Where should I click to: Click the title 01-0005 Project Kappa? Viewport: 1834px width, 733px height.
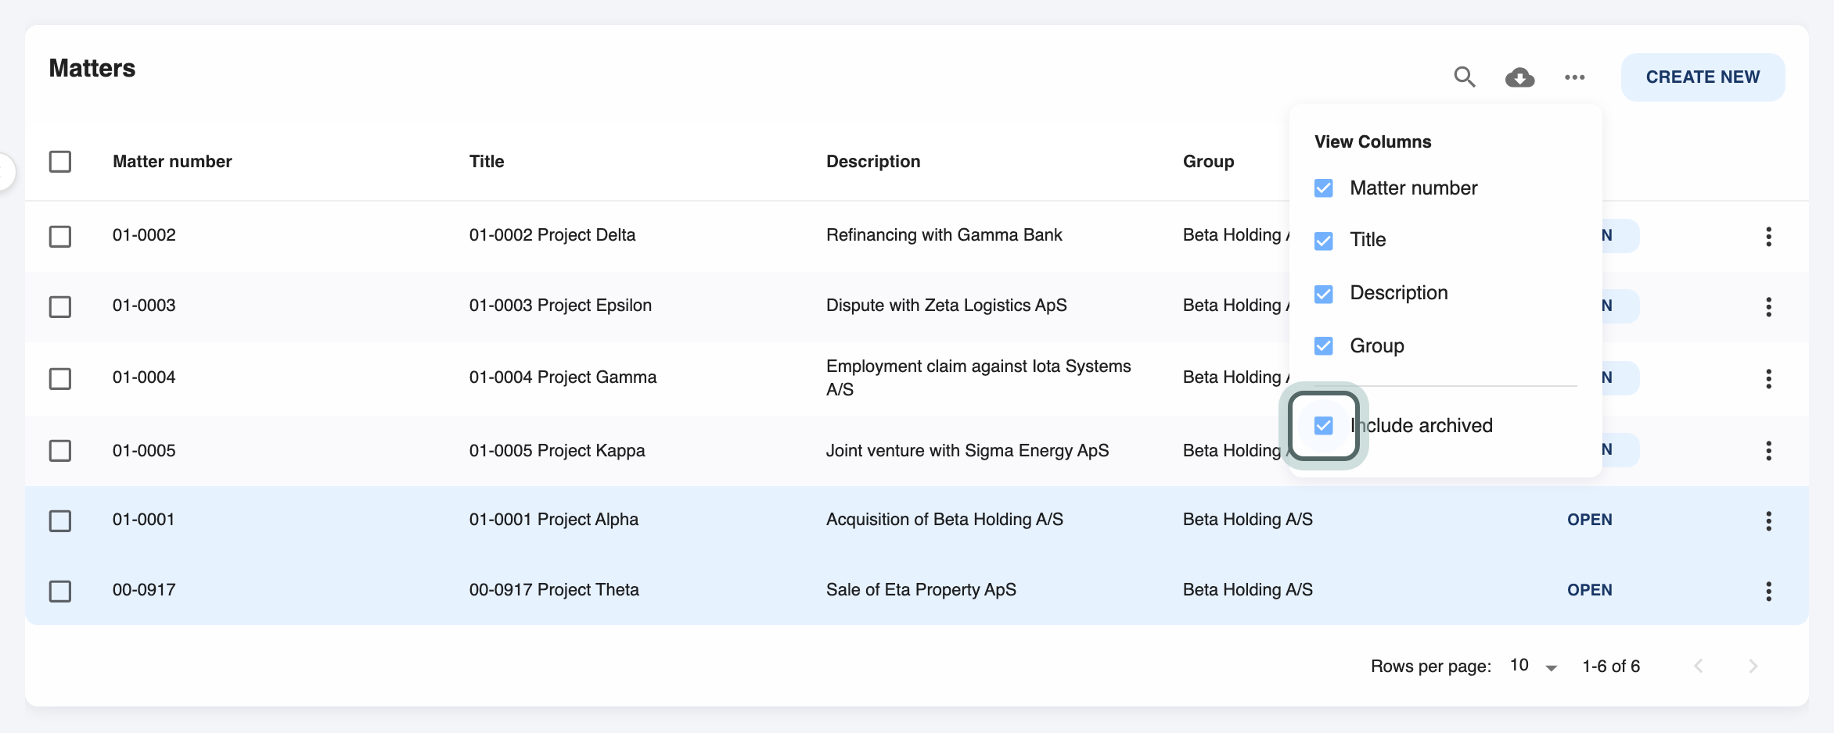[557, 451]
